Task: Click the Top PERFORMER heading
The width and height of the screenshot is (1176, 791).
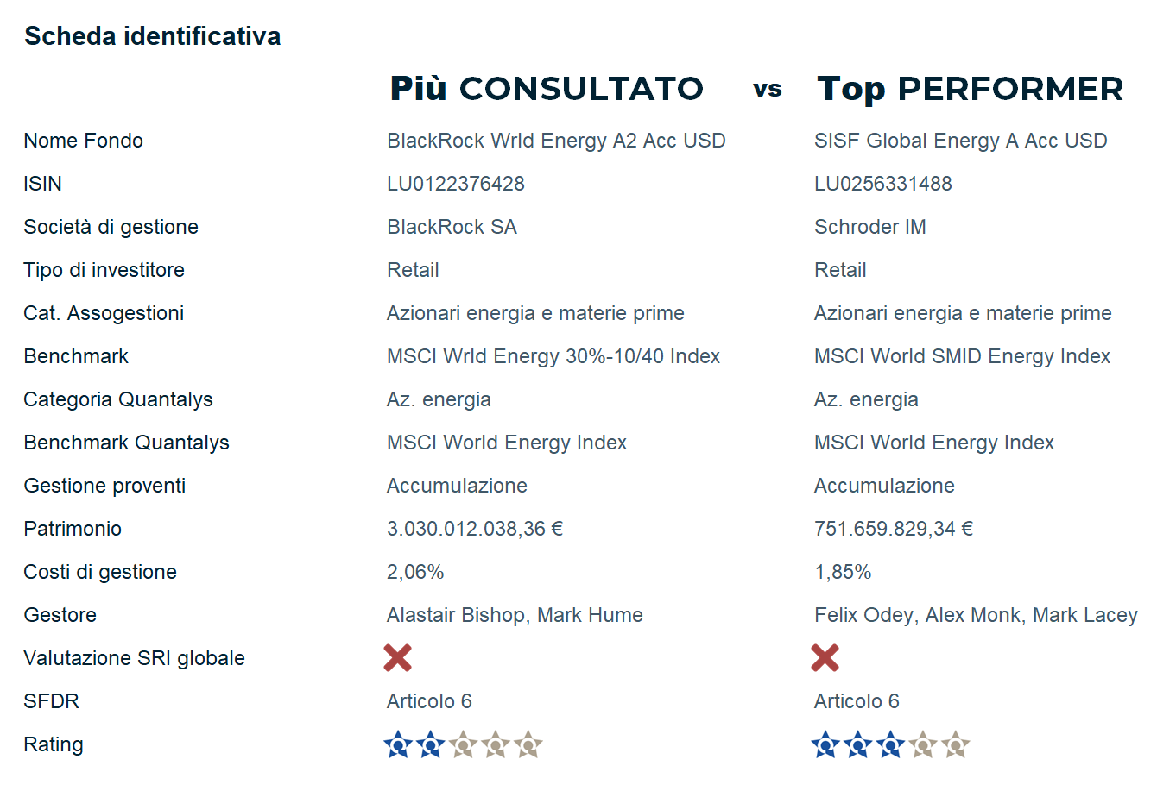Action: point(970,89)
